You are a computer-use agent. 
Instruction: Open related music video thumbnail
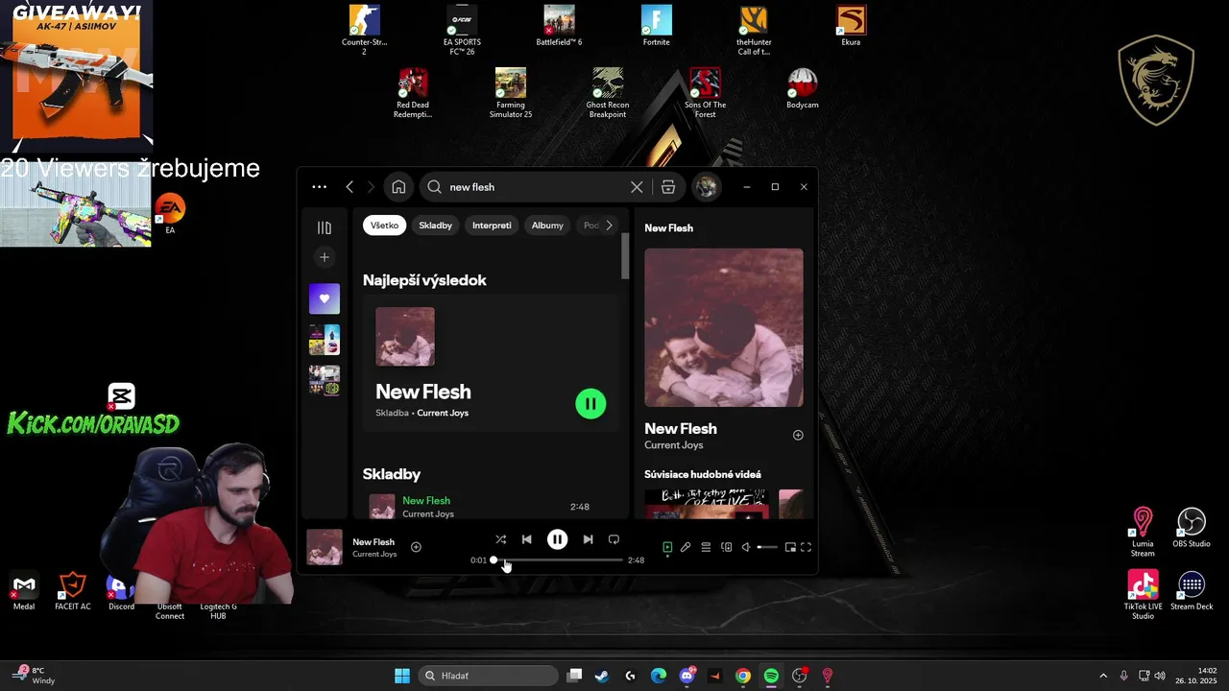pyautogui.click(x=707, y=504)
